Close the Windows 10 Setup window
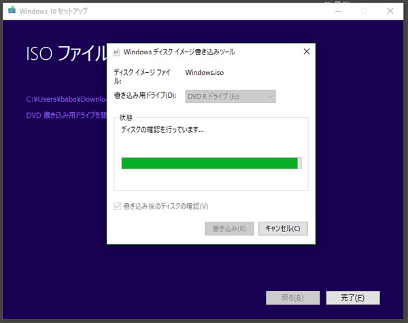 pyautogui.click(x=390, y=11)
